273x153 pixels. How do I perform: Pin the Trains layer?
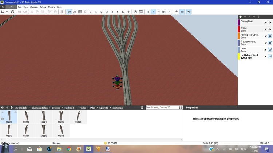point(265,29)
